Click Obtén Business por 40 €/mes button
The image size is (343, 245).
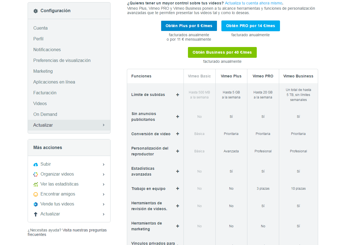click(222, 52)
